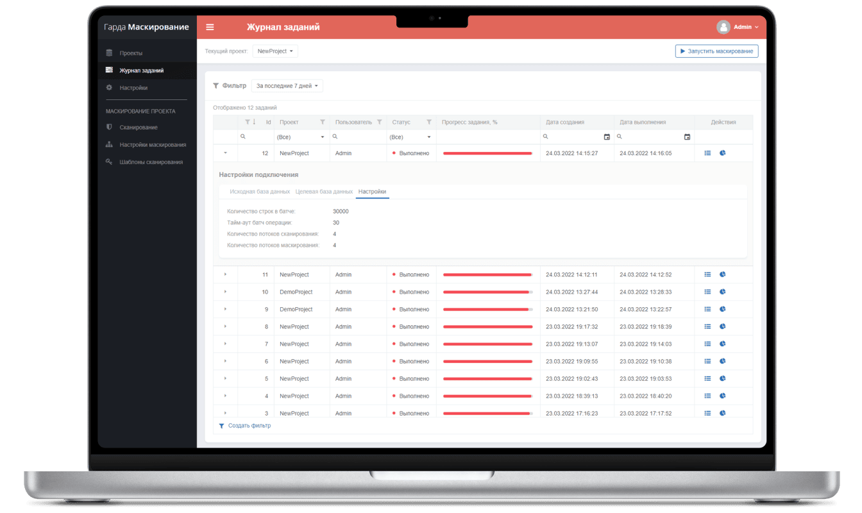Collapse the expanded row for job 12
The width and height of the screenshot is (862, 513).
click(x=225, y=153)
